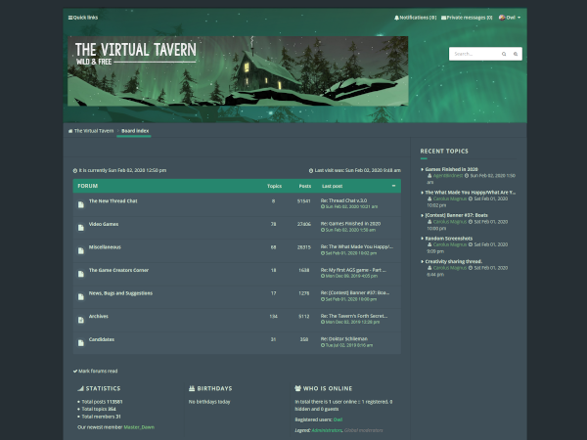Open the Quick links menu
Viewport: 587px width, 440px height.
coord(83,18)
